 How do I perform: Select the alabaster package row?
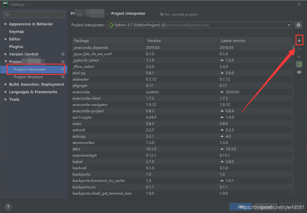tap(182, 79)
